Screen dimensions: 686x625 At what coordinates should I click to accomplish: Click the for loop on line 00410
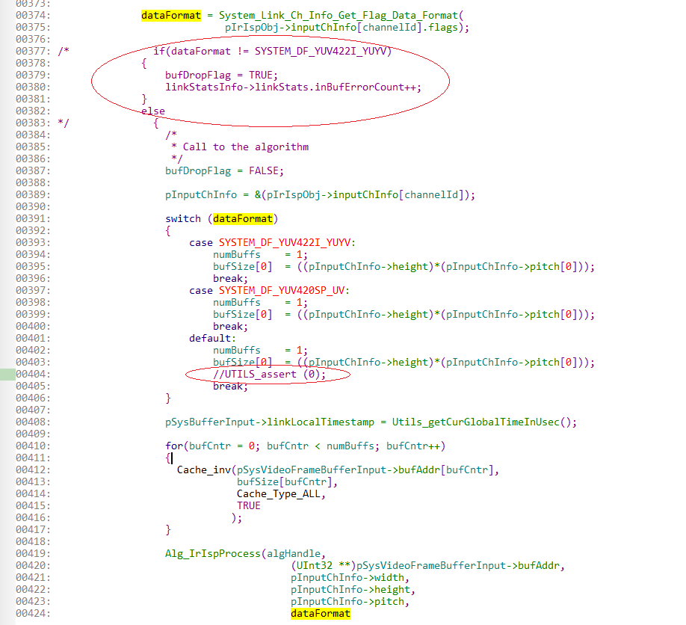coord(306,446)
